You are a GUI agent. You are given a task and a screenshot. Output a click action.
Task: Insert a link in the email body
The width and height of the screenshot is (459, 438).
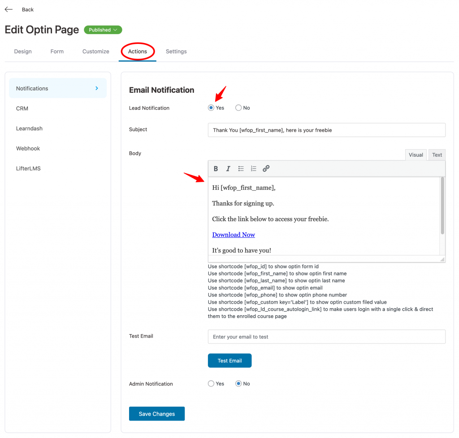[266, 169]
